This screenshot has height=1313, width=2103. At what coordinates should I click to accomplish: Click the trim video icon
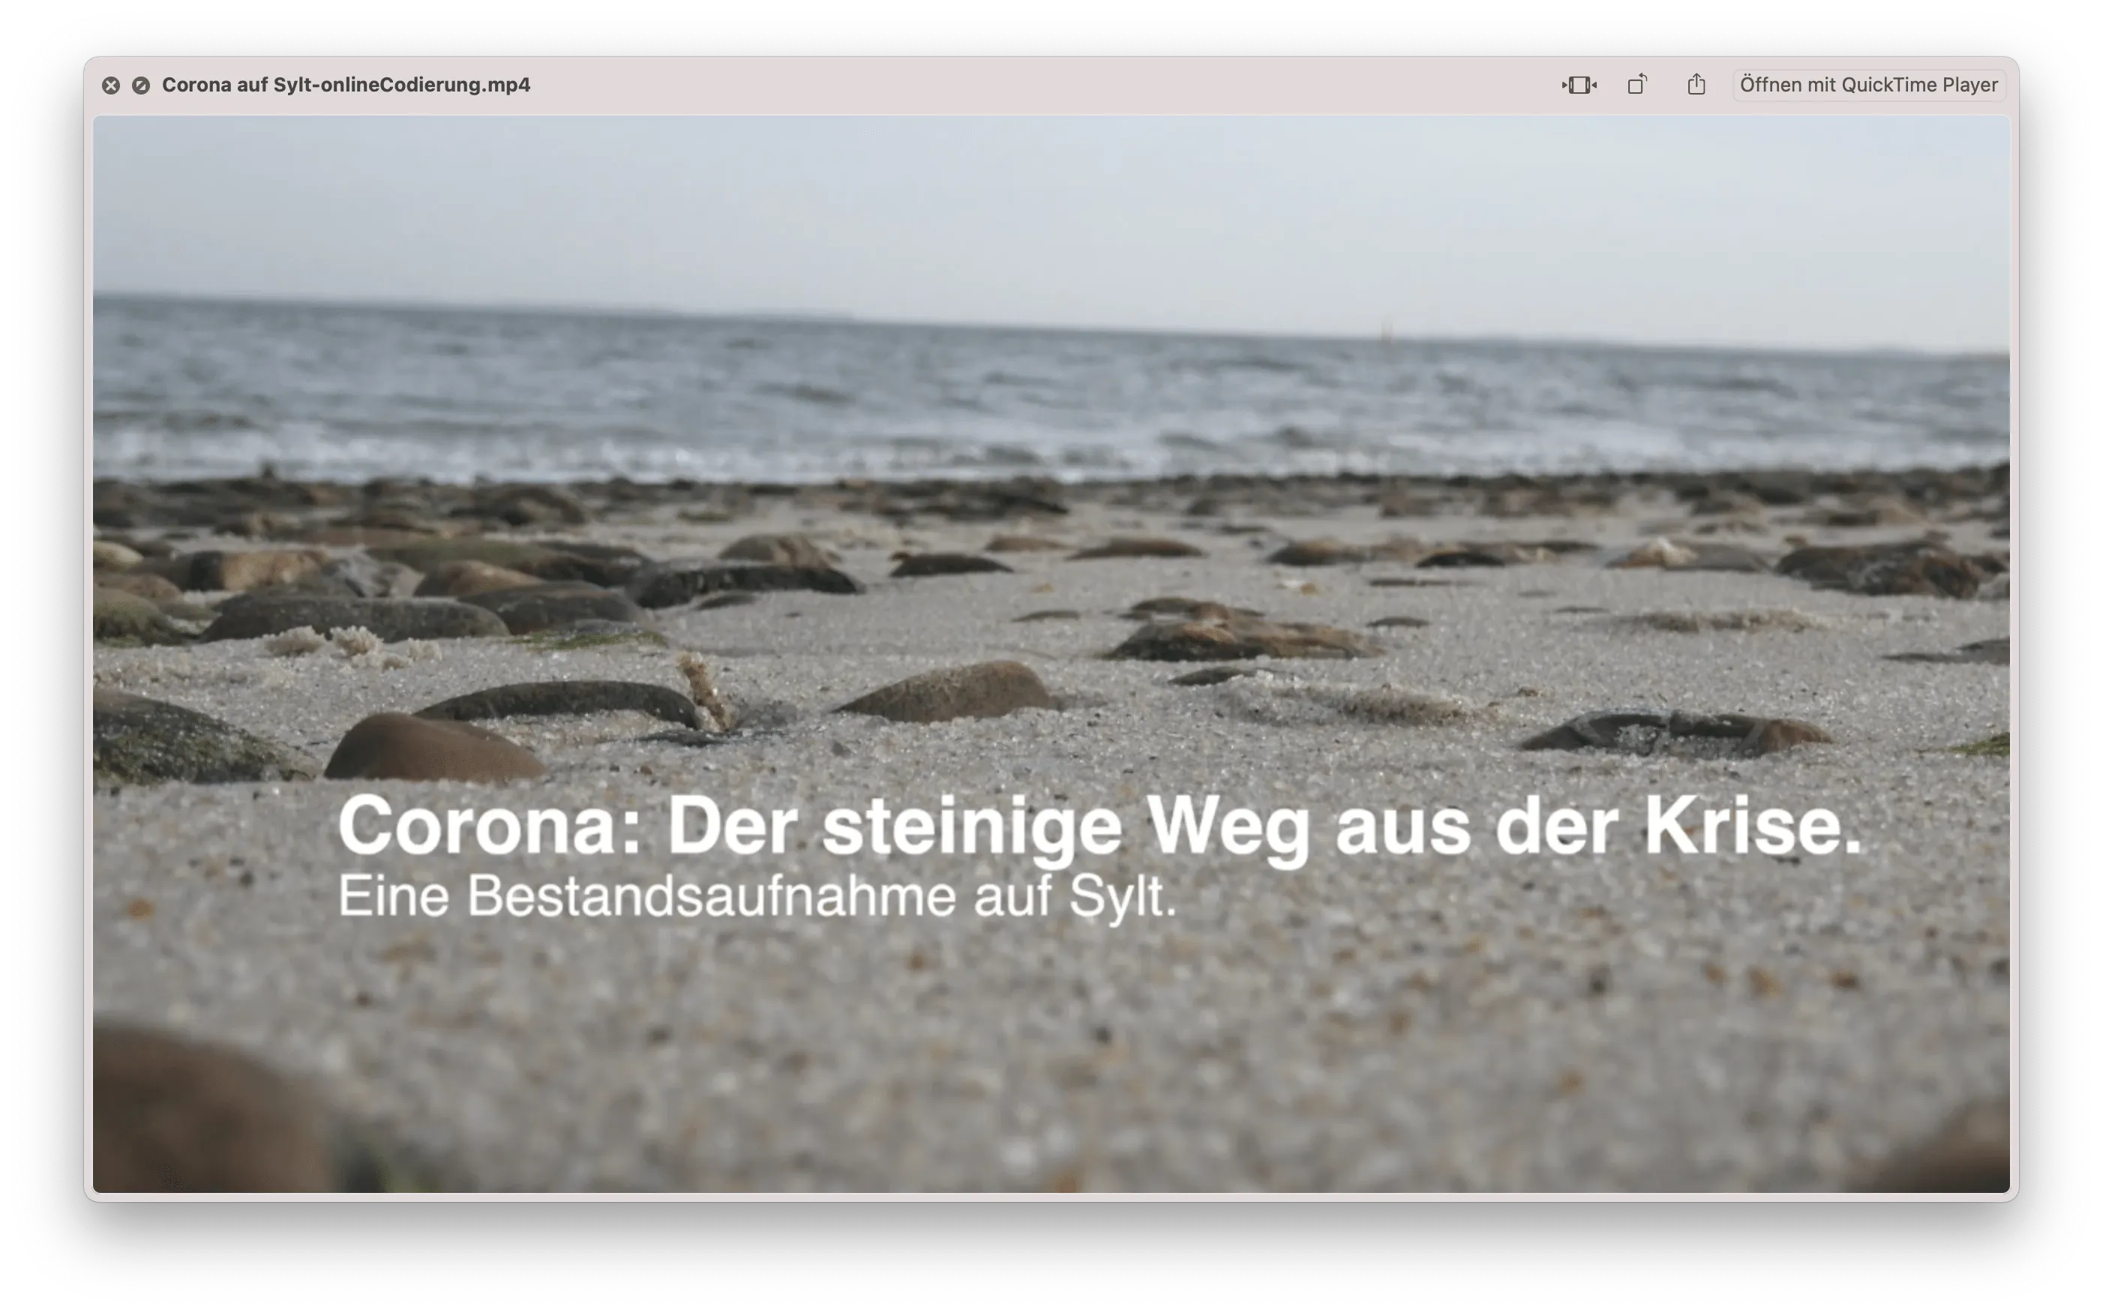tap(1579, 85)
